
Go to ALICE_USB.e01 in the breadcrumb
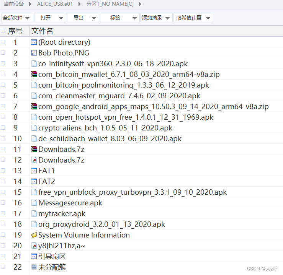coord(55,4)
